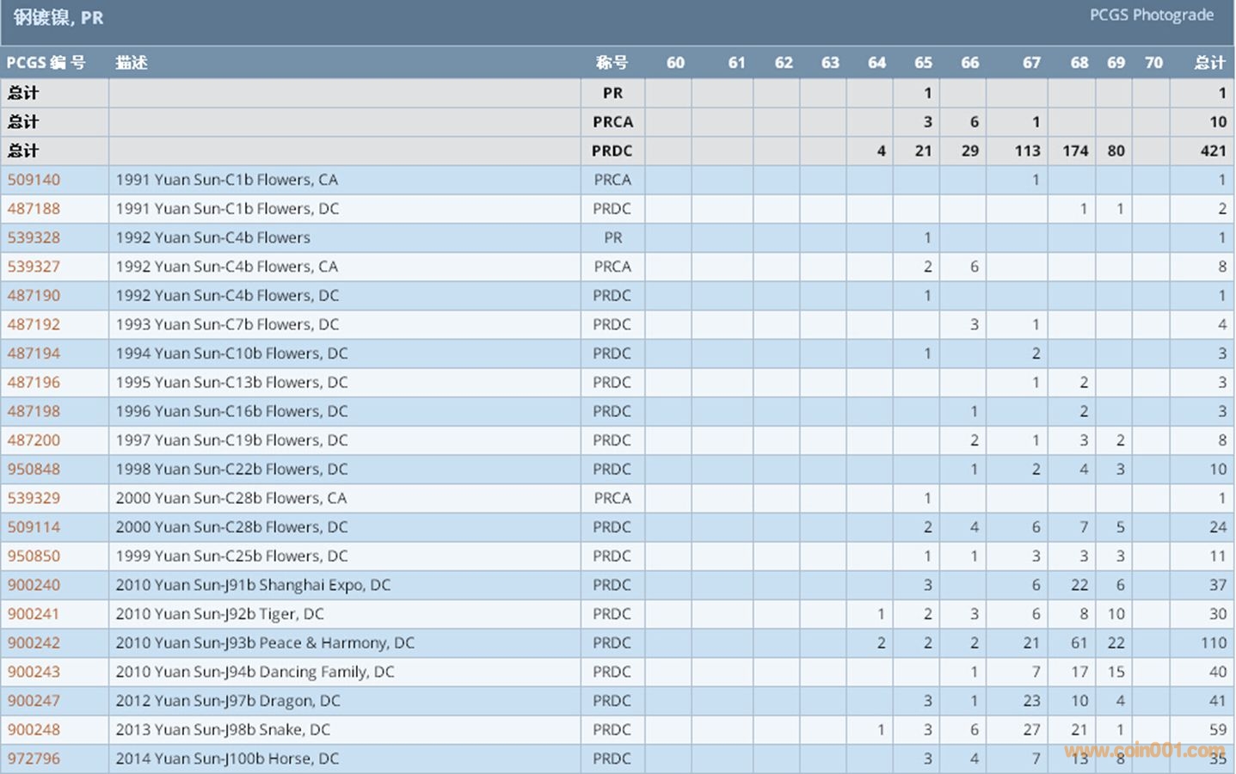Select PCGS number 539327
Screen dimensions: 1236x774
(34, 267)
